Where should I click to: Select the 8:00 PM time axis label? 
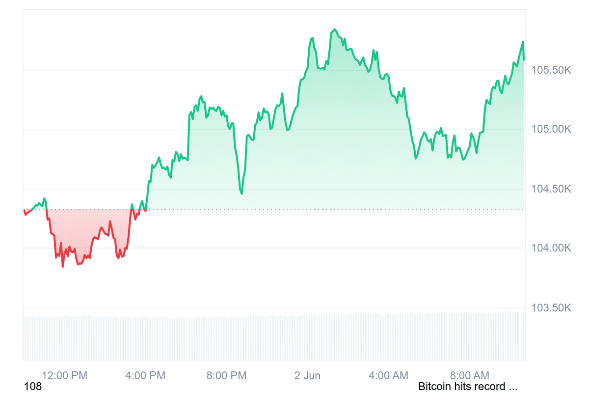tap(226, 376)
